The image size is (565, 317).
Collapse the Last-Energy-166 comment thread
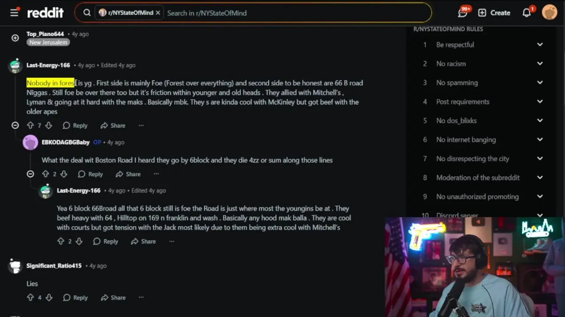(15, 125)
